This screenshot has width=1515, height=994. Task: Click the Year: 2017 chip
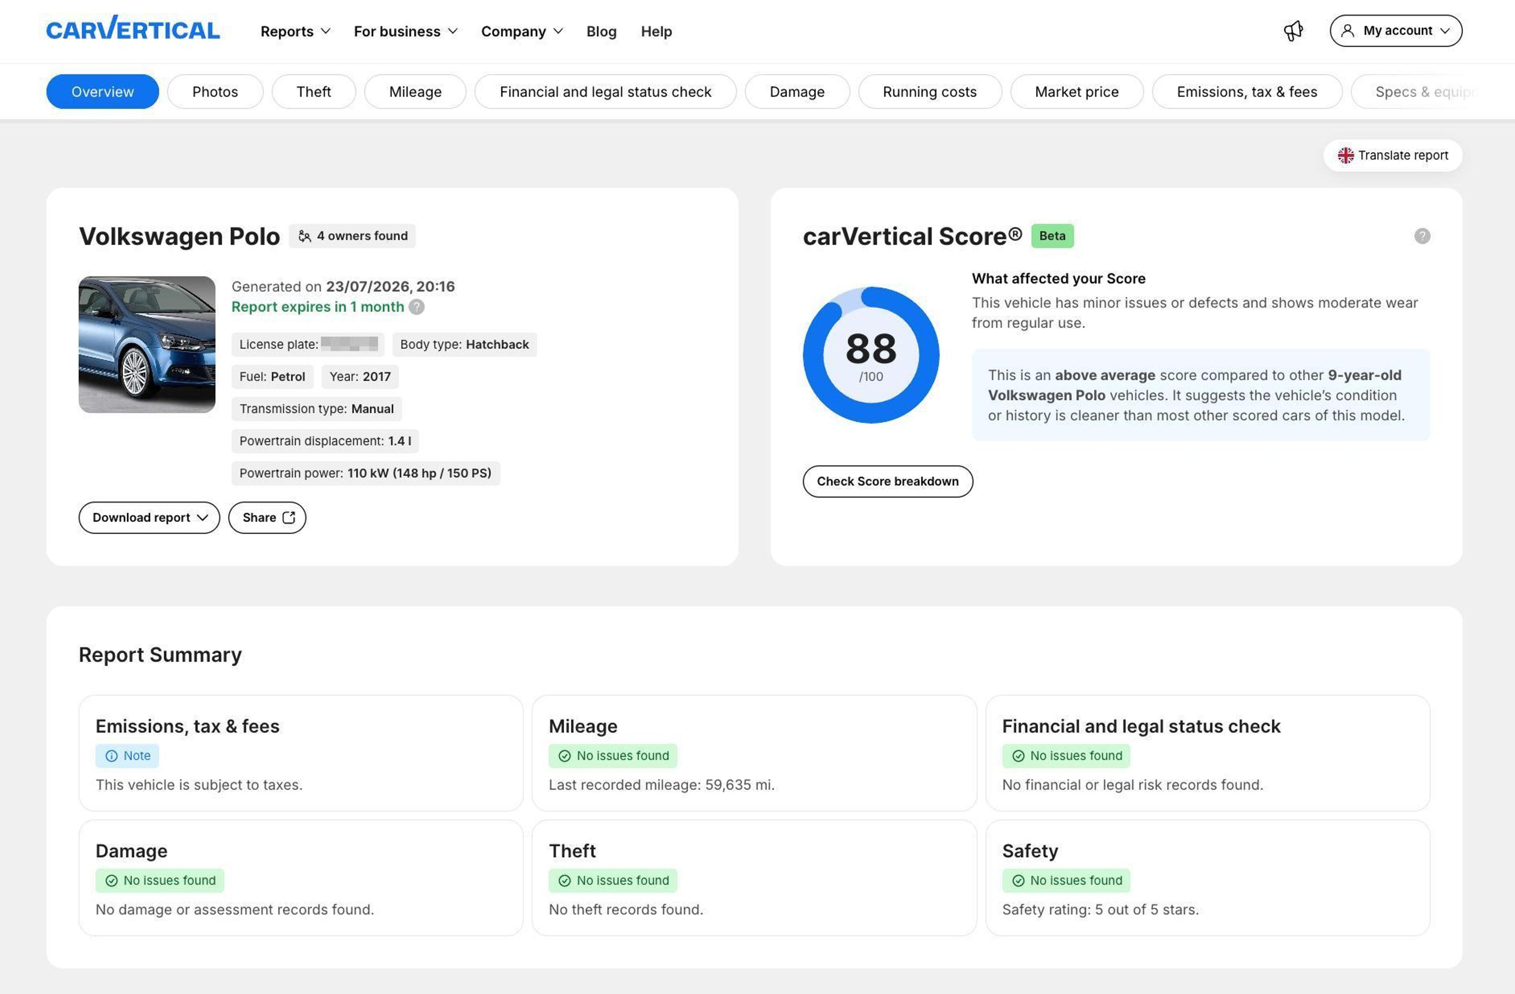(360, 377)
